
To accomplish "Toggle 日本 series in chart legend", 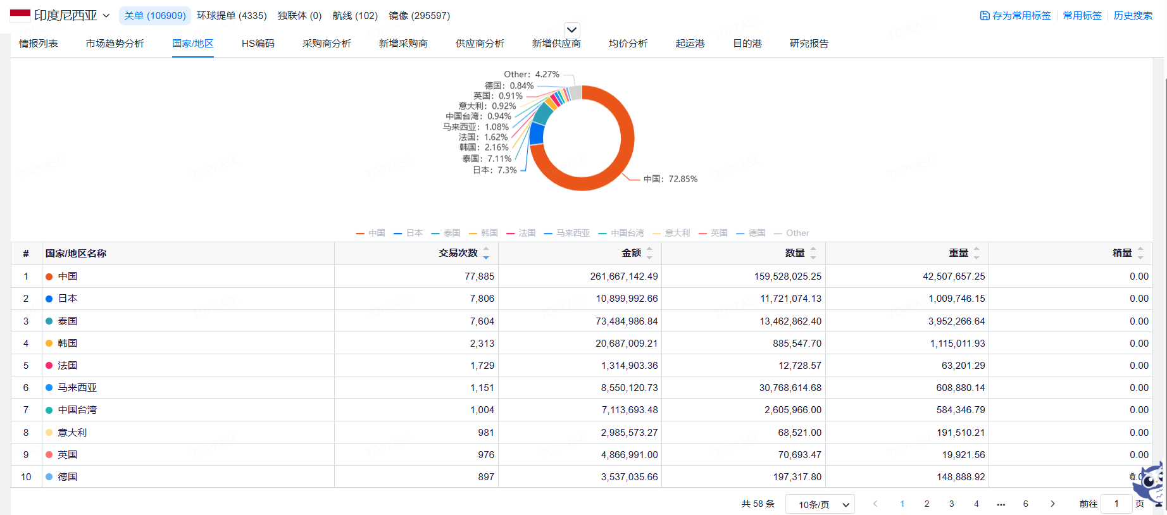I will point(408,233).
